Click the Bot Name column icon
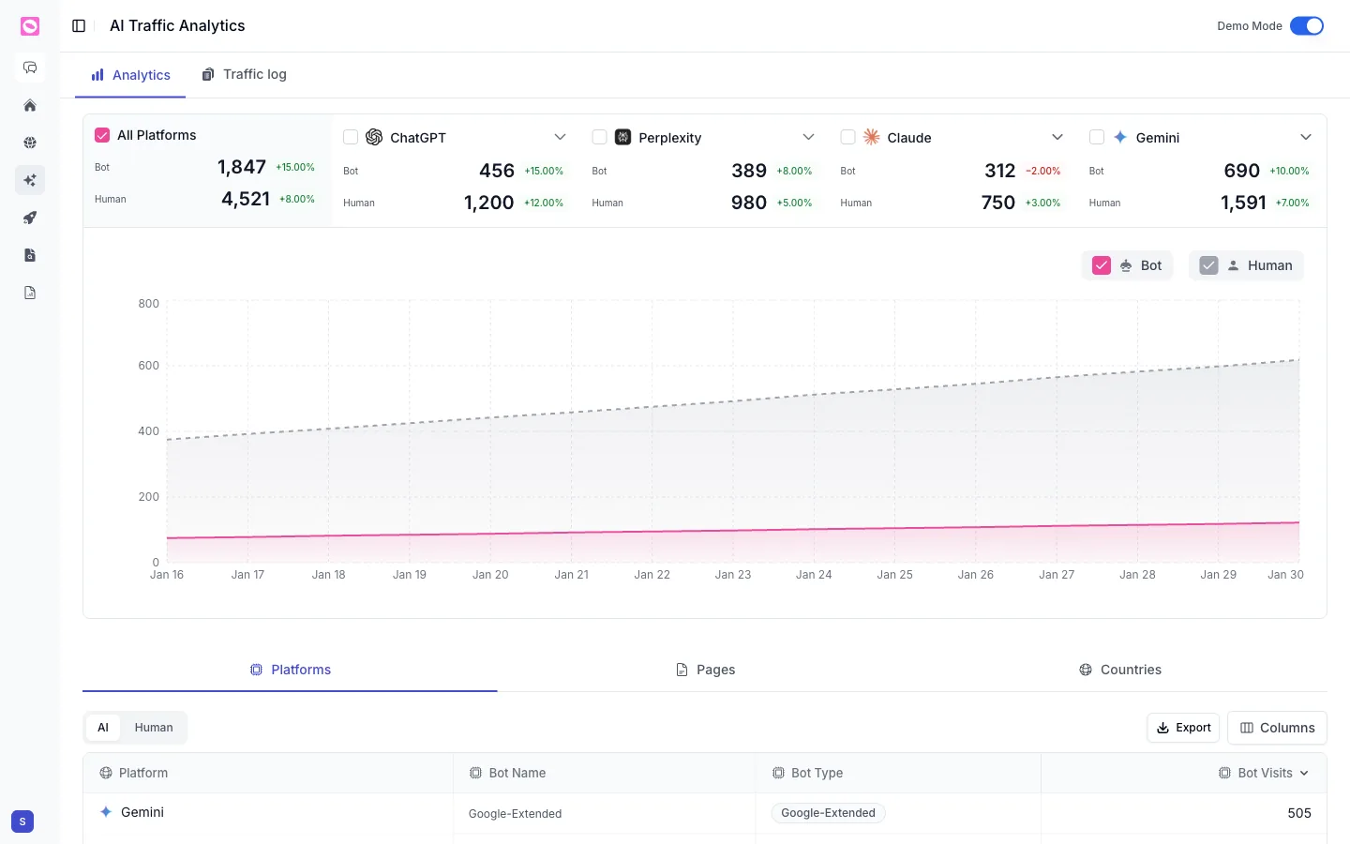Screen dimensions: 1350x844 coord(475,773)
